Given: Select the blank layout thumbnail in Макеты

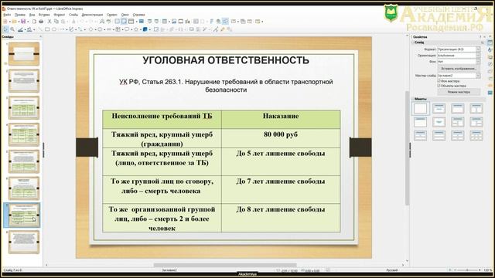Looking at the screenshot, I should [420, 108].
